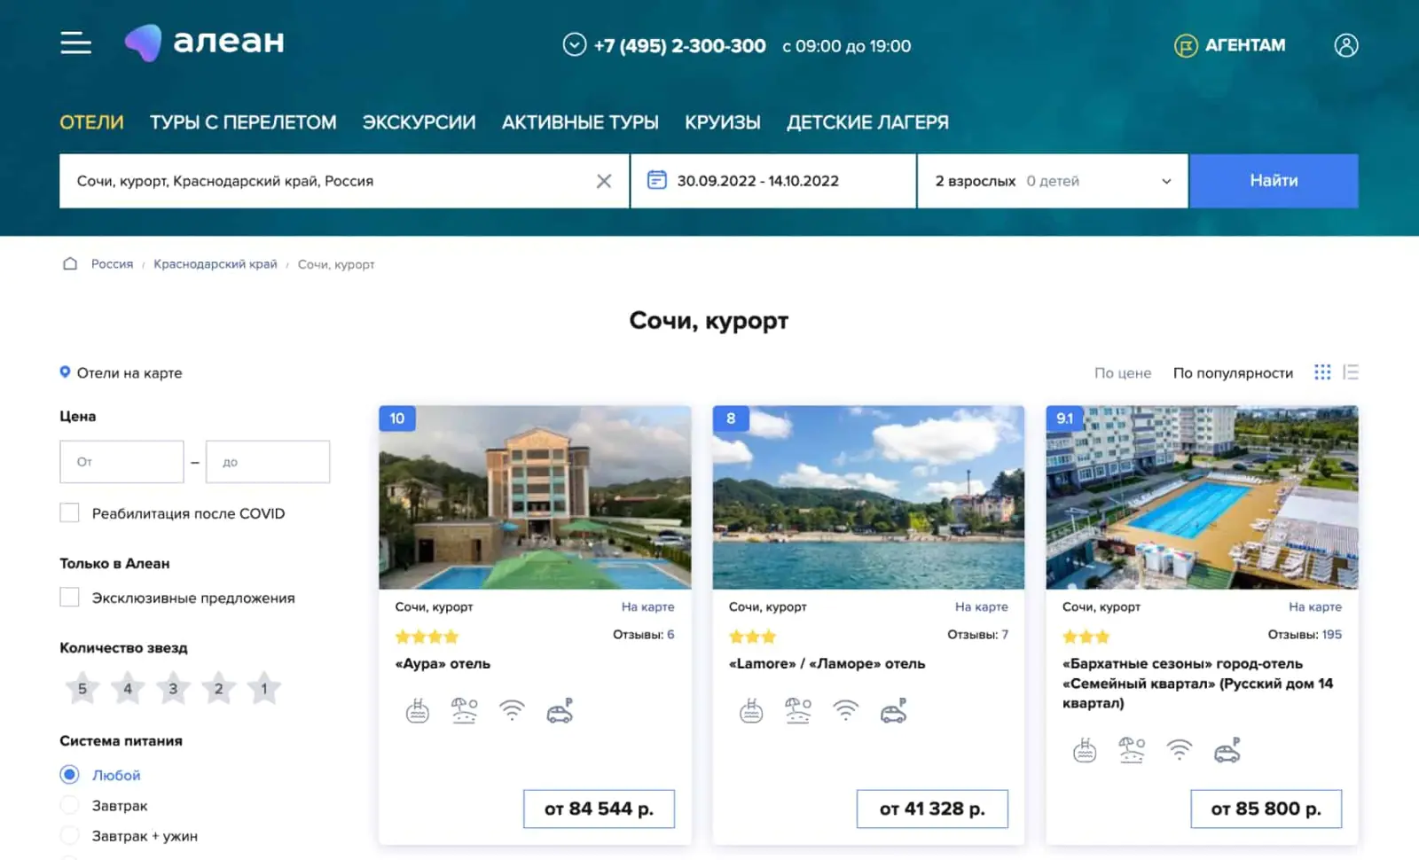Open the user profile icon

pos(1346,45)
